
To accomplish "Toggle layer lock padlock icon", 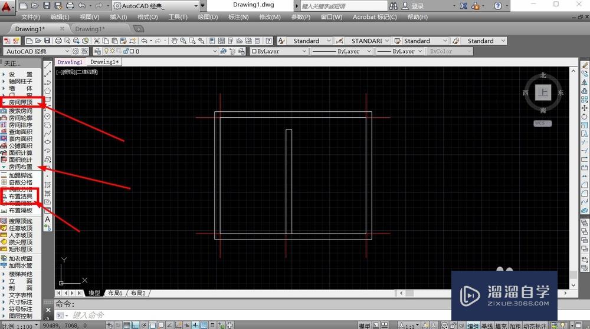I will 126,51.
